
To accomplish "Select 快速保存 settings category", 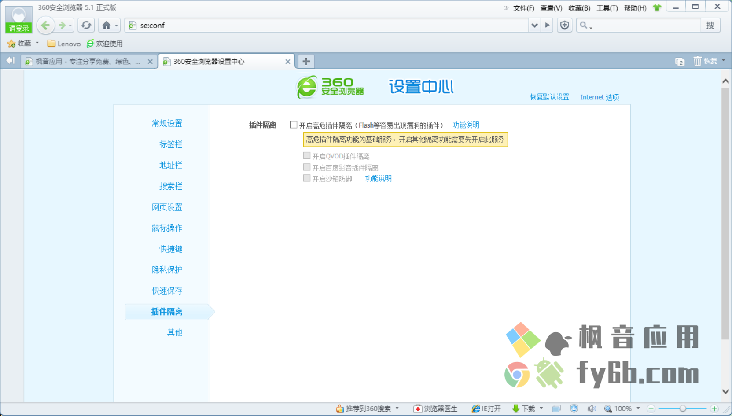I will (167, 291).
